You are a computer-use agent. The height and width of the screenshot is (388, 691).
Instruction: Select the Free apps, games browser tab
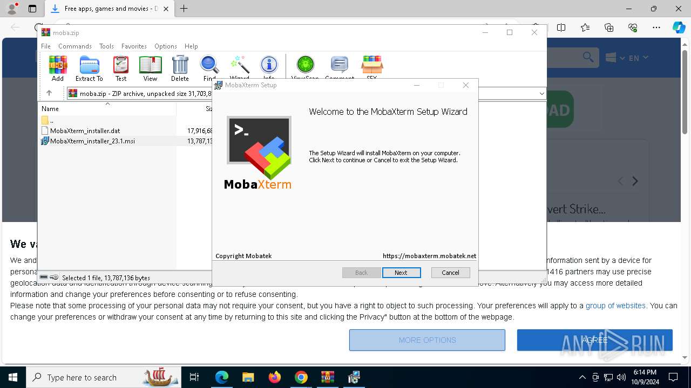pos(110,9)
